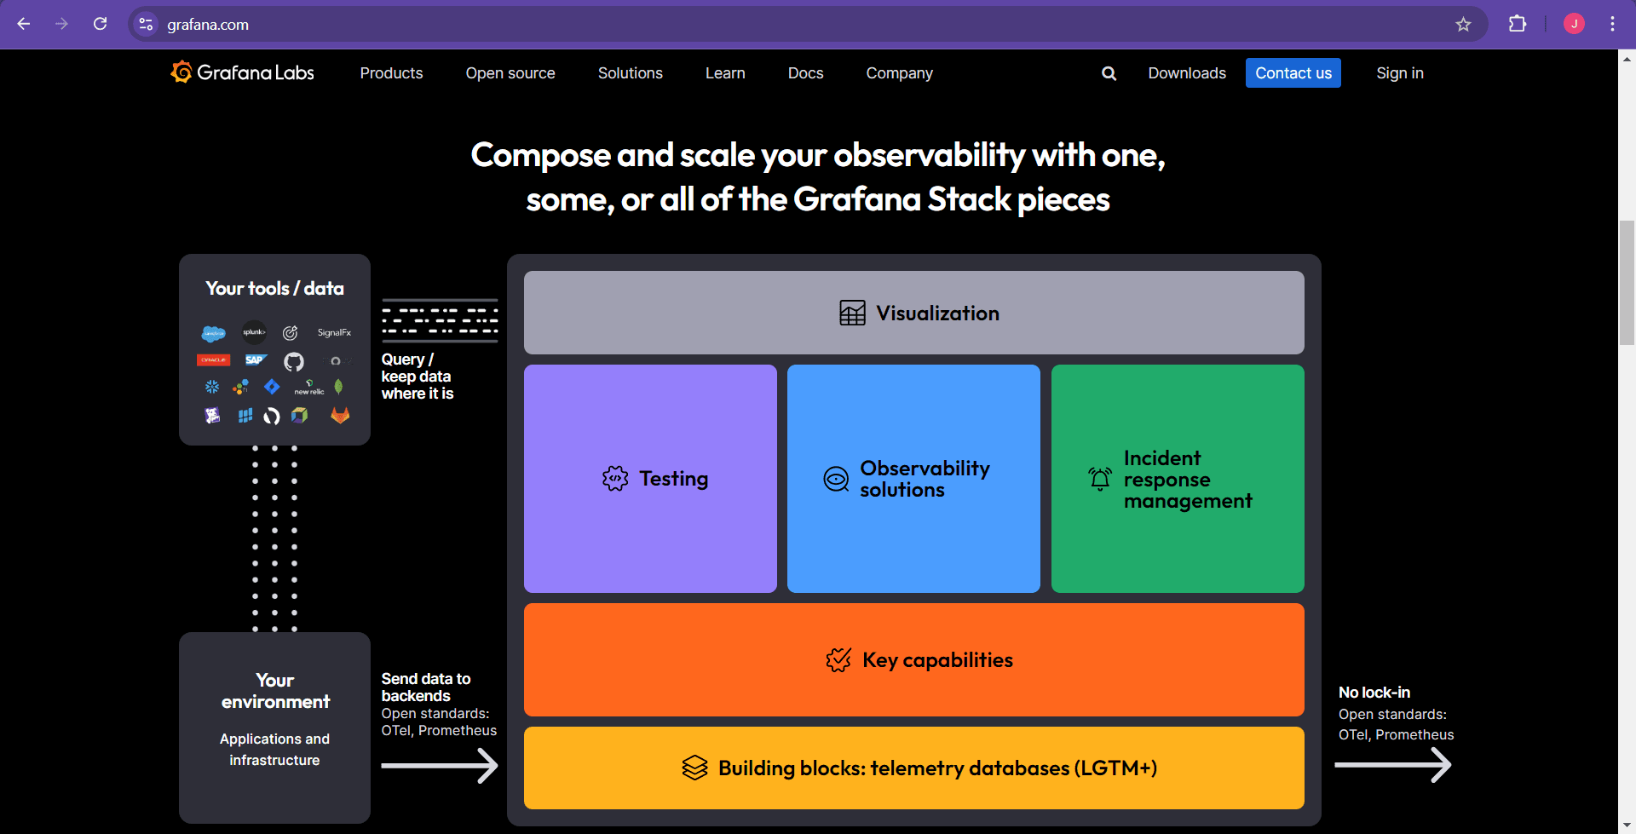The image size is (1636, 834).
Task: Open the Chrome profile avatar
Action: 1574,24
